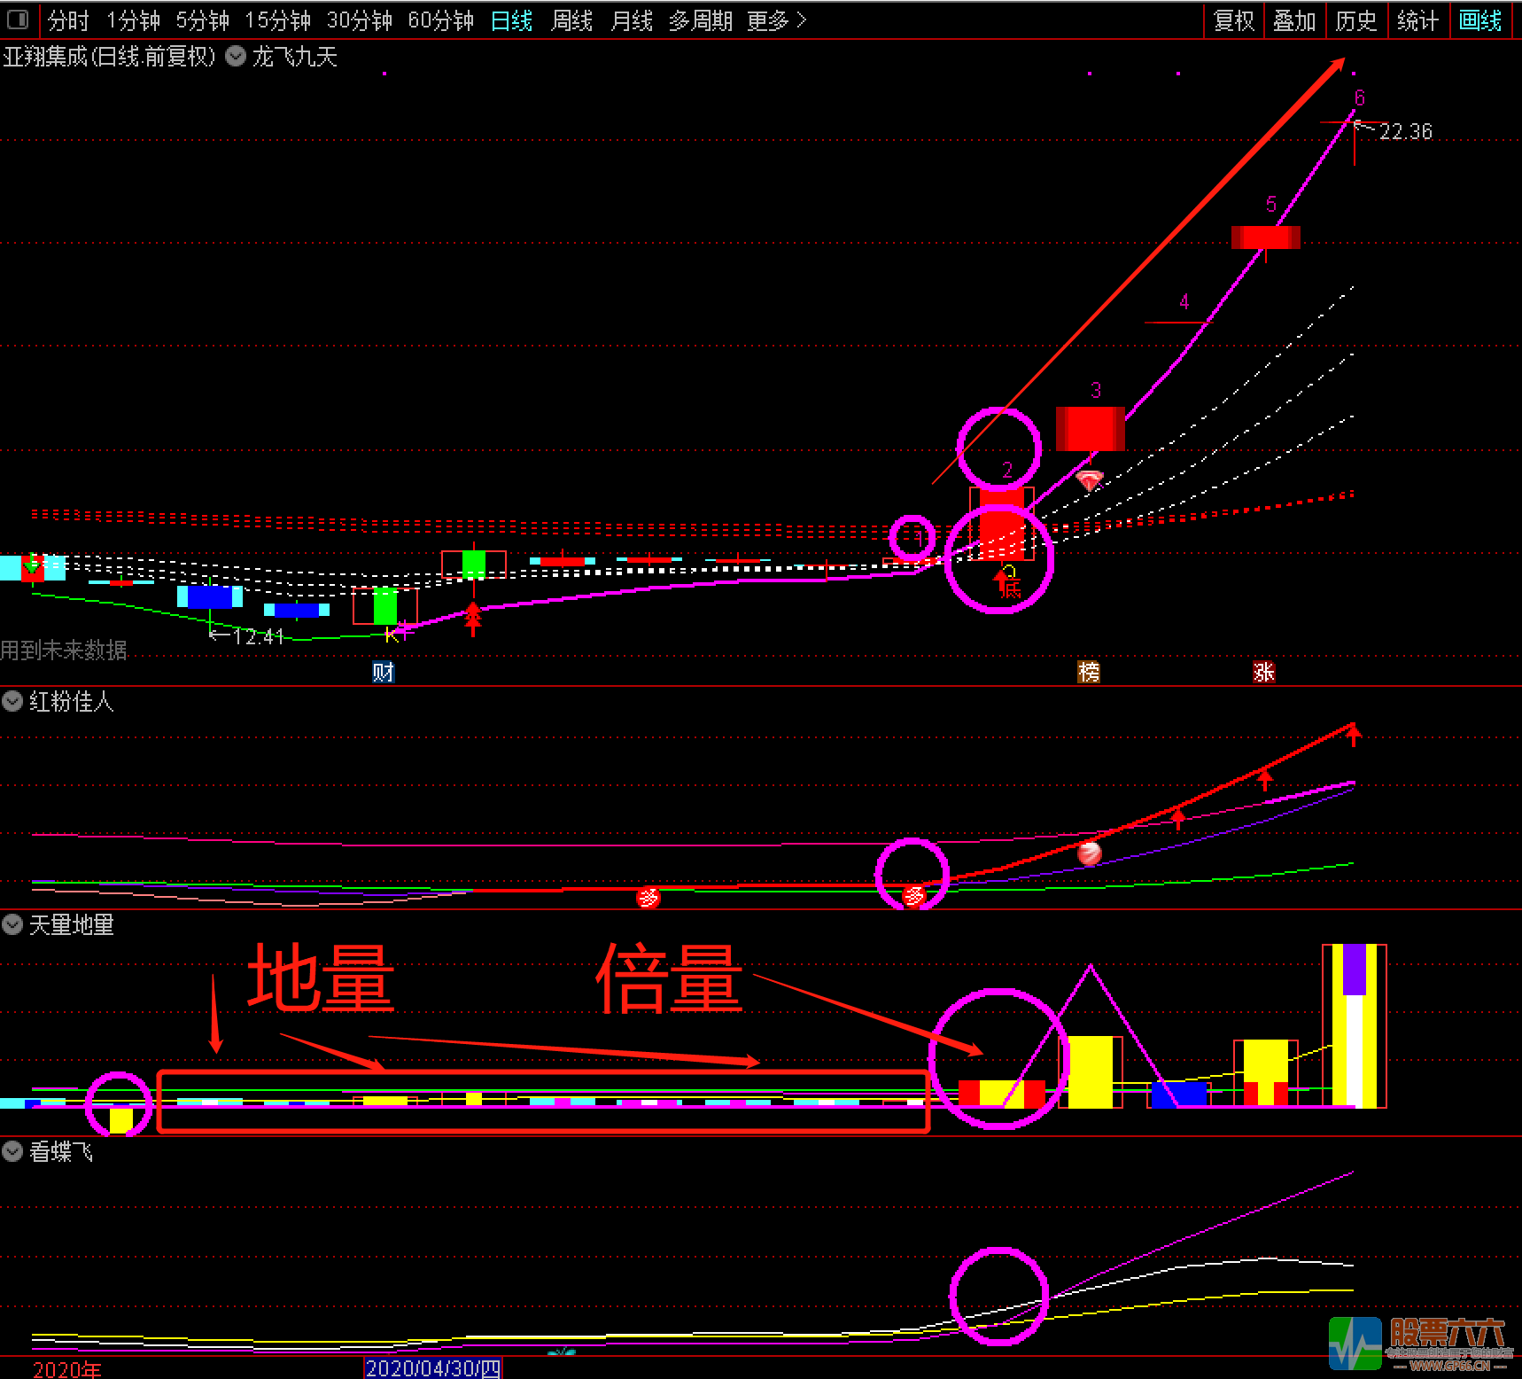The image size is (1522, 1379).
Task: Click the red diamond gem chart marker
Action: point(1090,480)
